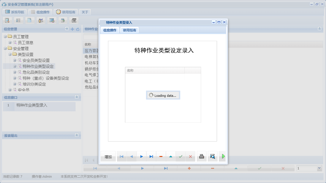The width and height of the screenshot is (326, 183).
Task: Expand the 员工信息 tree node
Action: tap(10, 42)
